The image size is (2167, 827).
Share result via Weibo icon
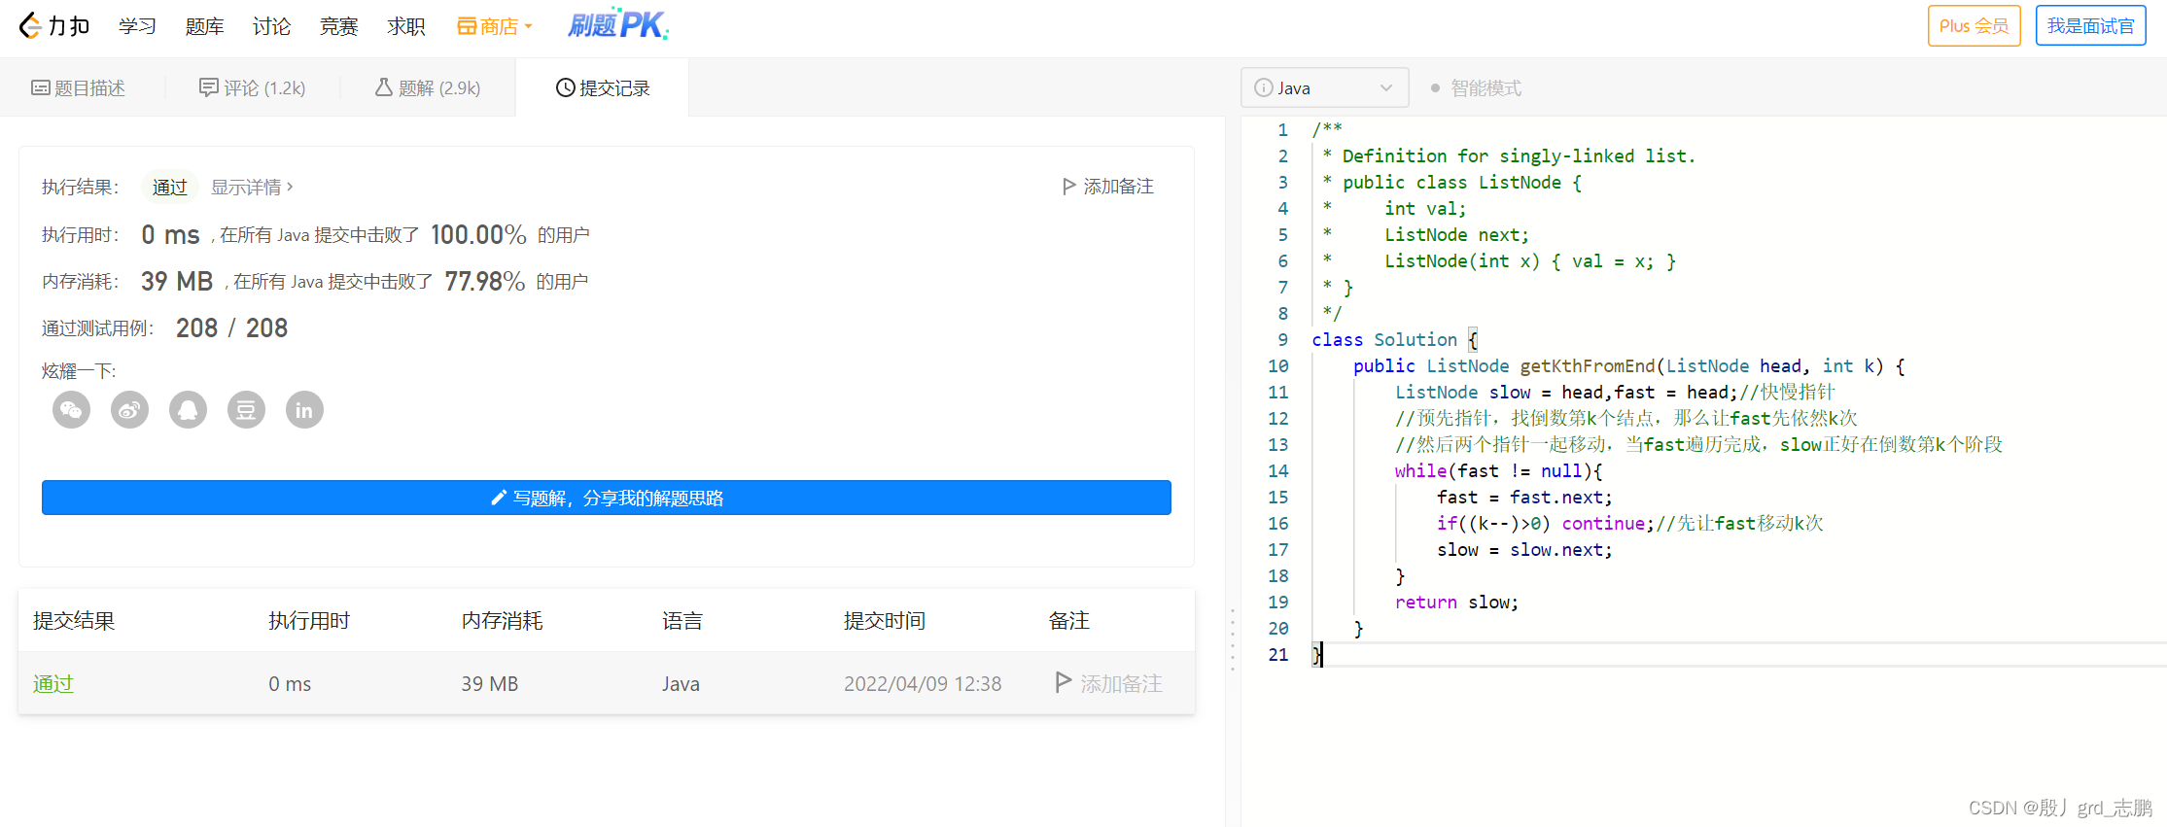click(x=129, y=410)
